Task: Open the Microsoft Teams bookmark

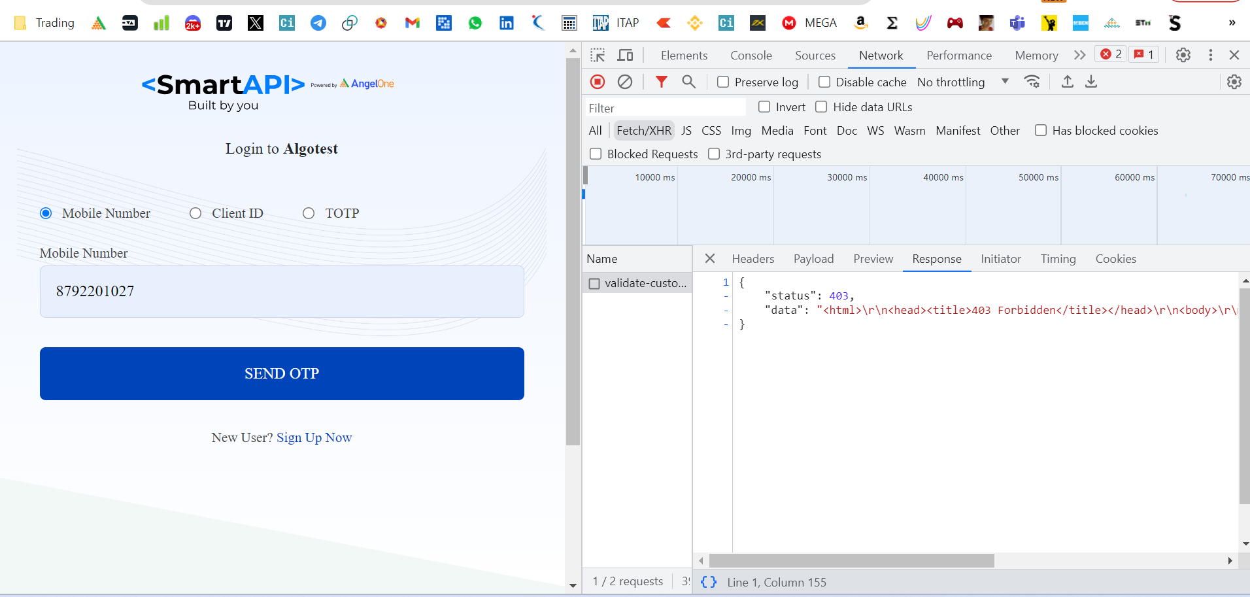Action: coord(1018,23)
